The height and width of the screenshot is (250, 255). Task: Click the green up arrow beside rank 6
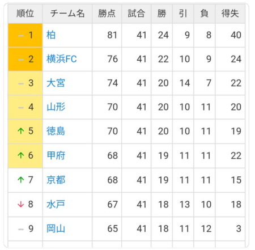tap(21, 155)
